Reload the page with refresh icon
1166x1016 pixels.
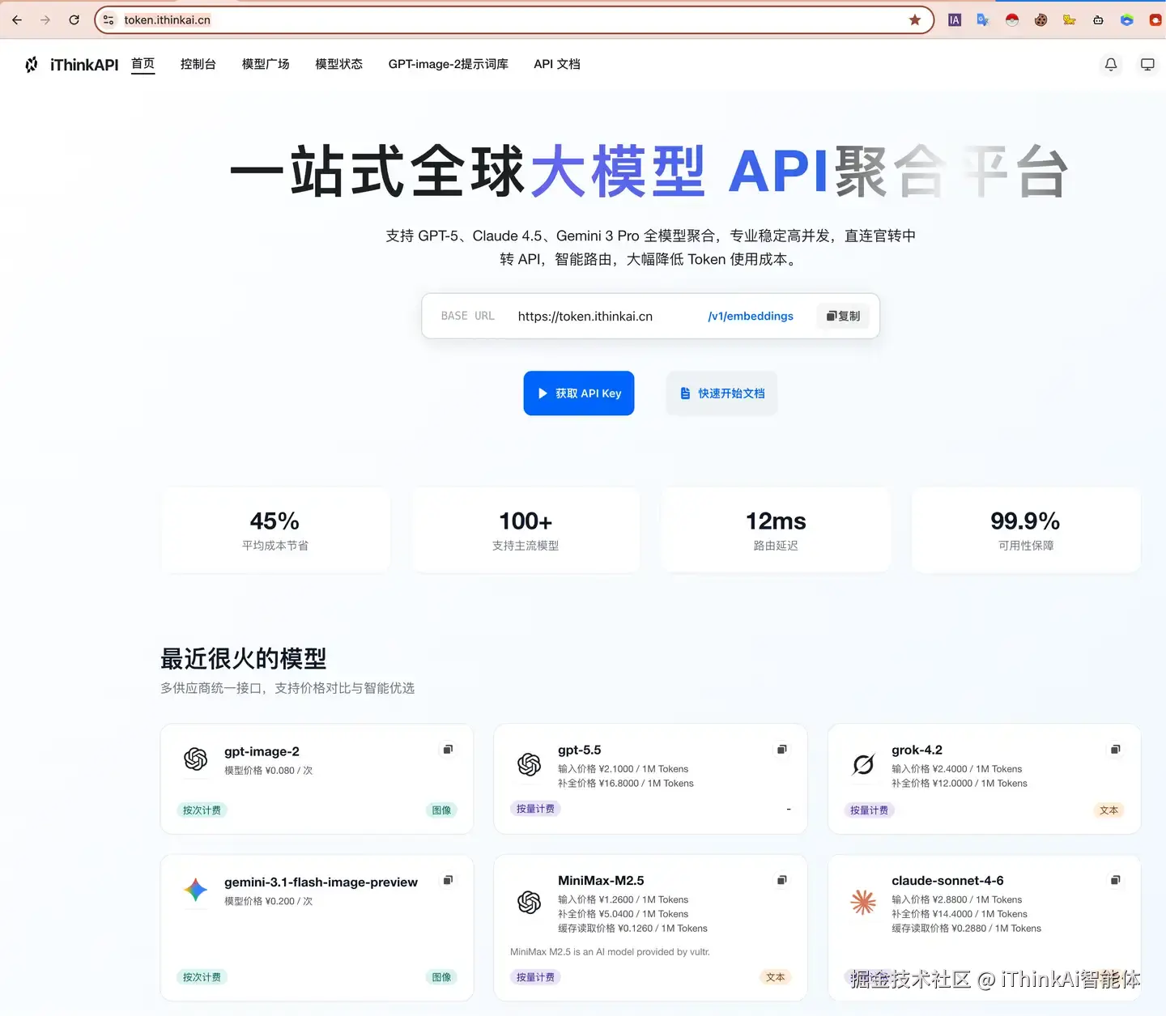tap(74, 19)
